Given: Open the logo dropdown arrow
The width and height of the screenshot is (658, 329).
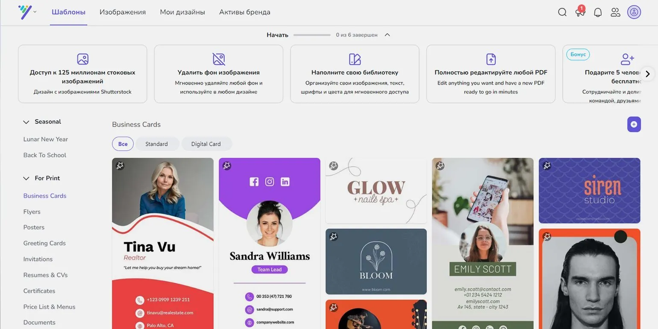Looking at the screenshot, I should click(x=35, y=12).
